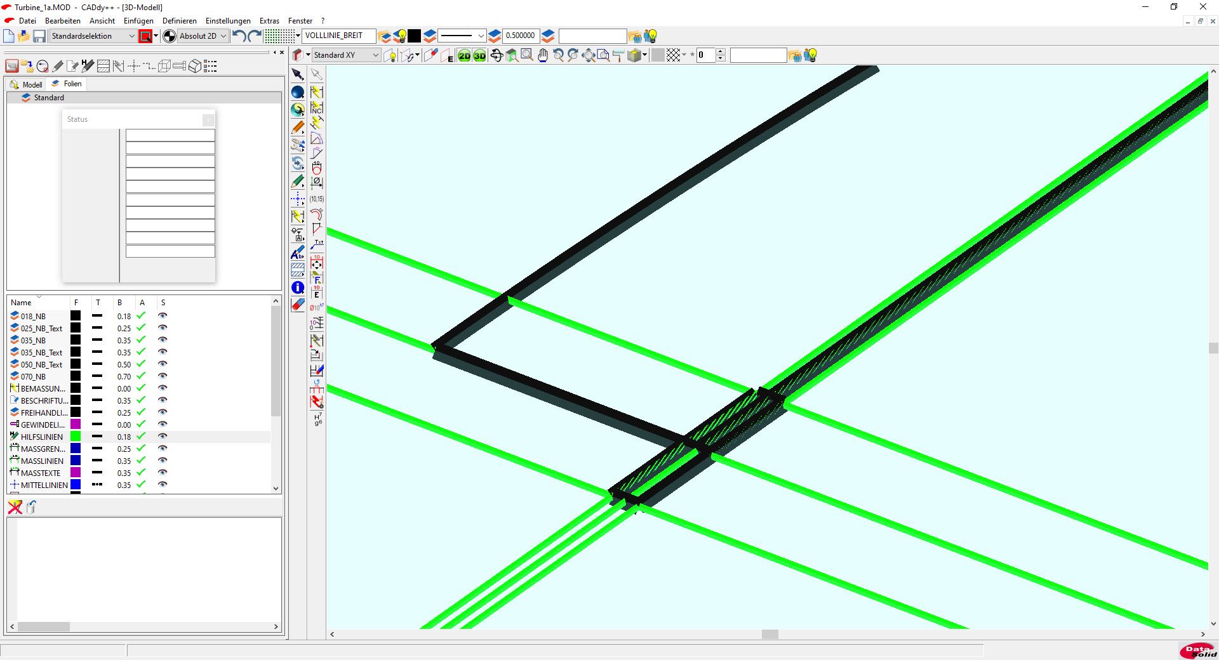Click the Name column header in layer list

coord(22,303)
